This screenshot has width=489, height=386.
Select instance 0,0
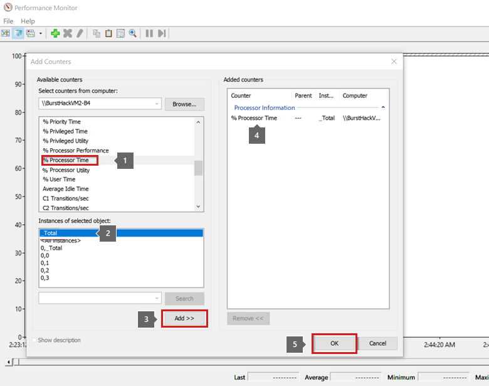pos(45,255)
